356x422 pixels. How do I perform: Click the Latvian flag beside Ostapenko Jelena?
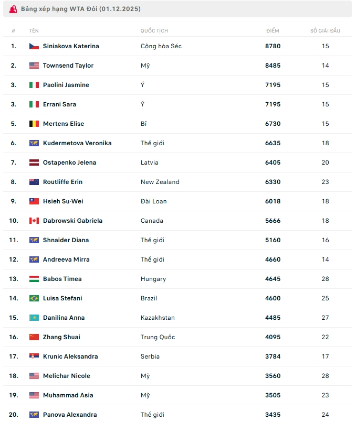[x=34, y=163]
